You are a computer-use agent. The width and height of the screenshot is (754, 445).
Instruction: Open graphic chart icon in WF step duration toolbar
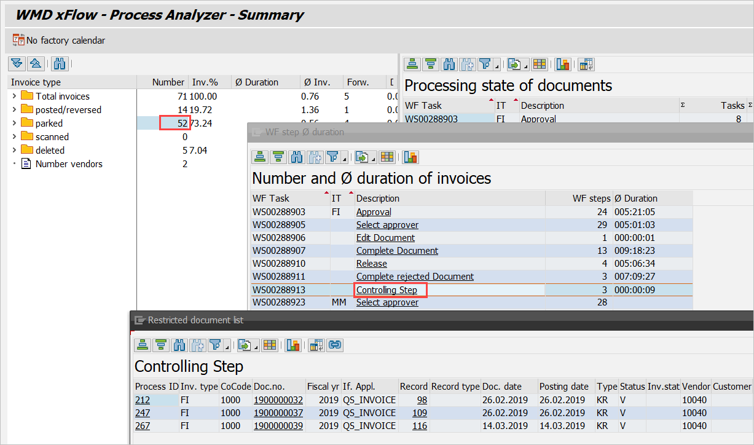click(410, 157)
